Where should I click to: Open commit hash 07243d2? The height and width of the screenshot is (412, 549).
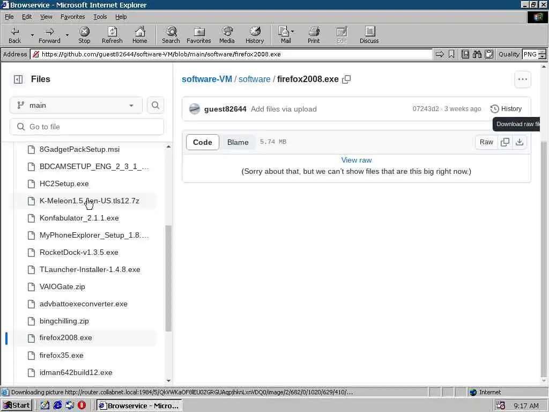[425, 109]
